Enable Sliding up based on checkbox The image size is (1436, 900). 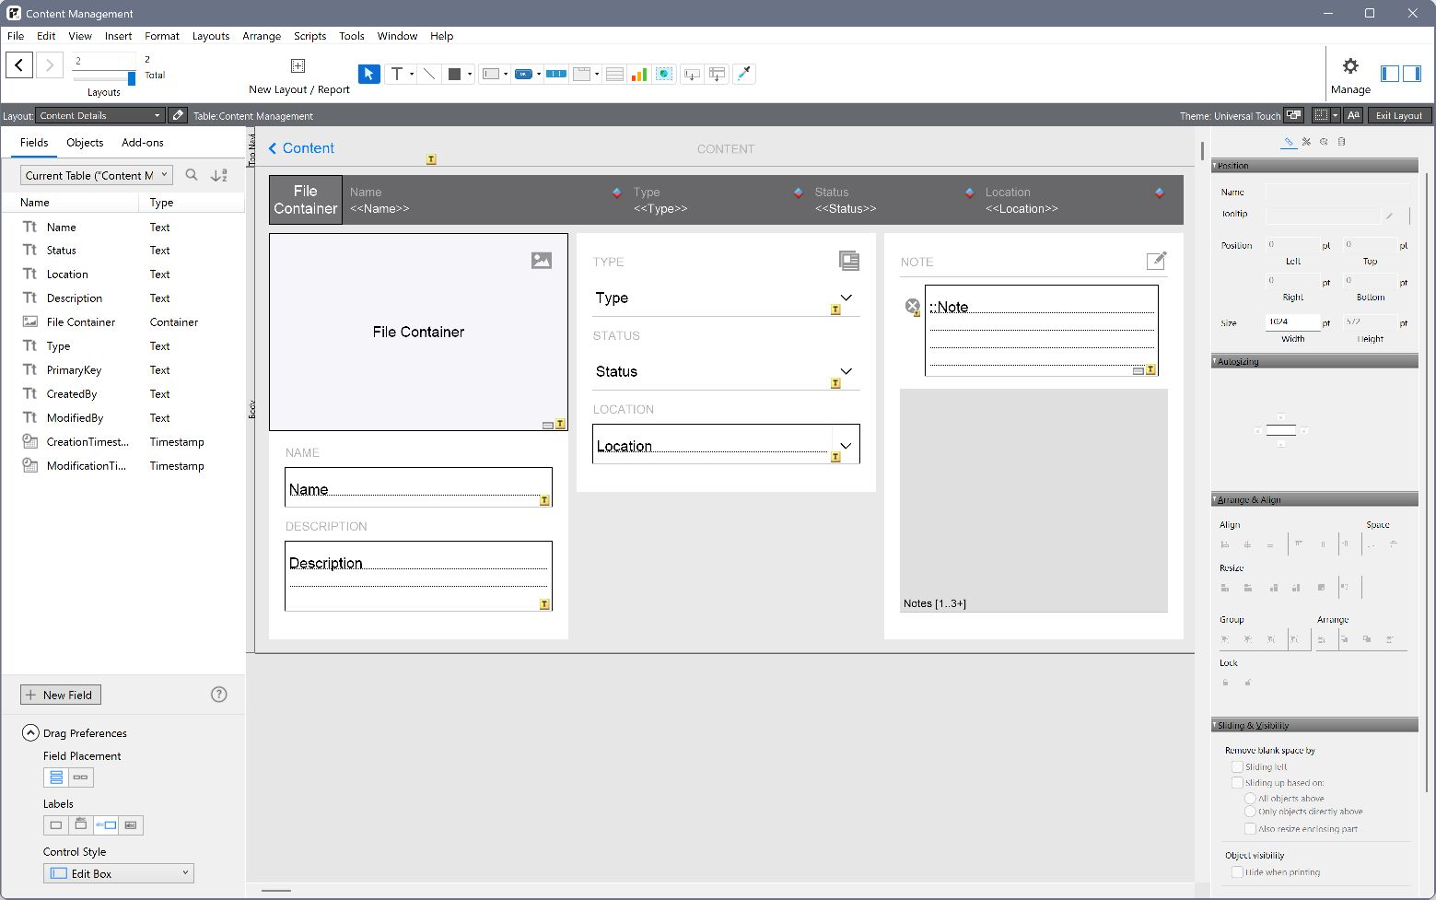(x=1237, y=783)
